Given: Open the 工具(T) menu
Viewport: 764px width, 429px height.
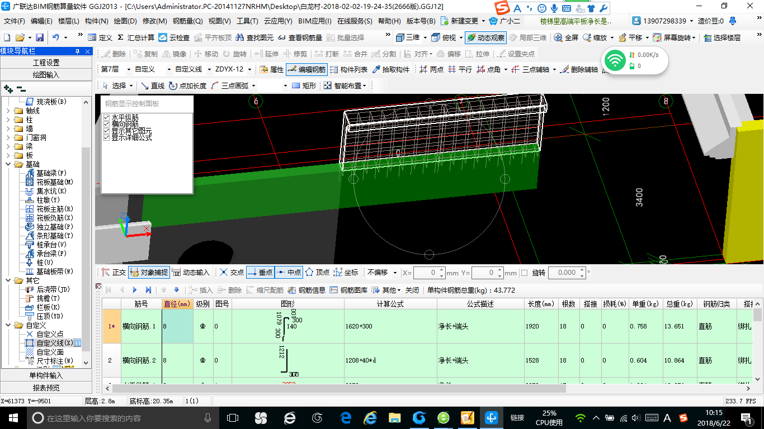Looking at the screenshot, I should click(247, 21).
